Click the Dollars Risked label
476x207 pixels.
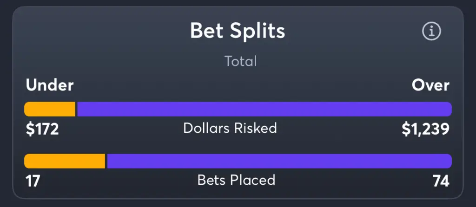(230, 128)
